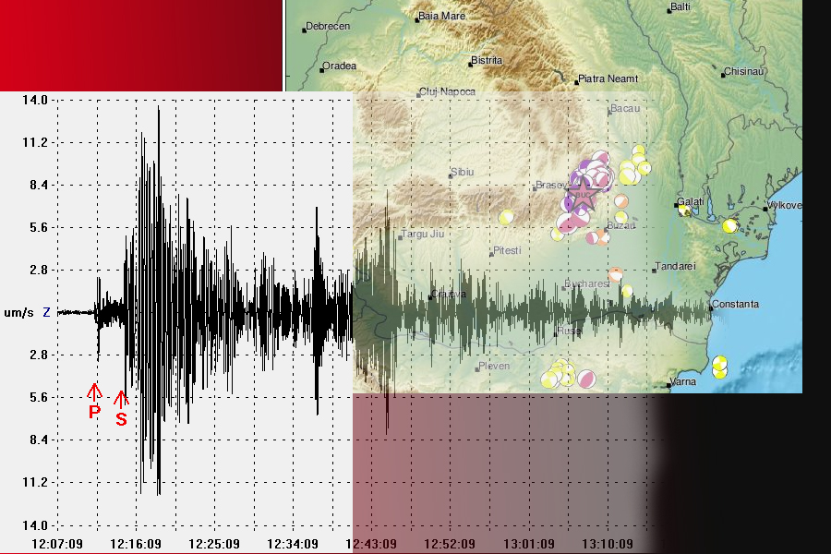Viewport: 831px width, 554px height.
Task: Select the large pink beach ball east of Pleven
Action: 586,379
